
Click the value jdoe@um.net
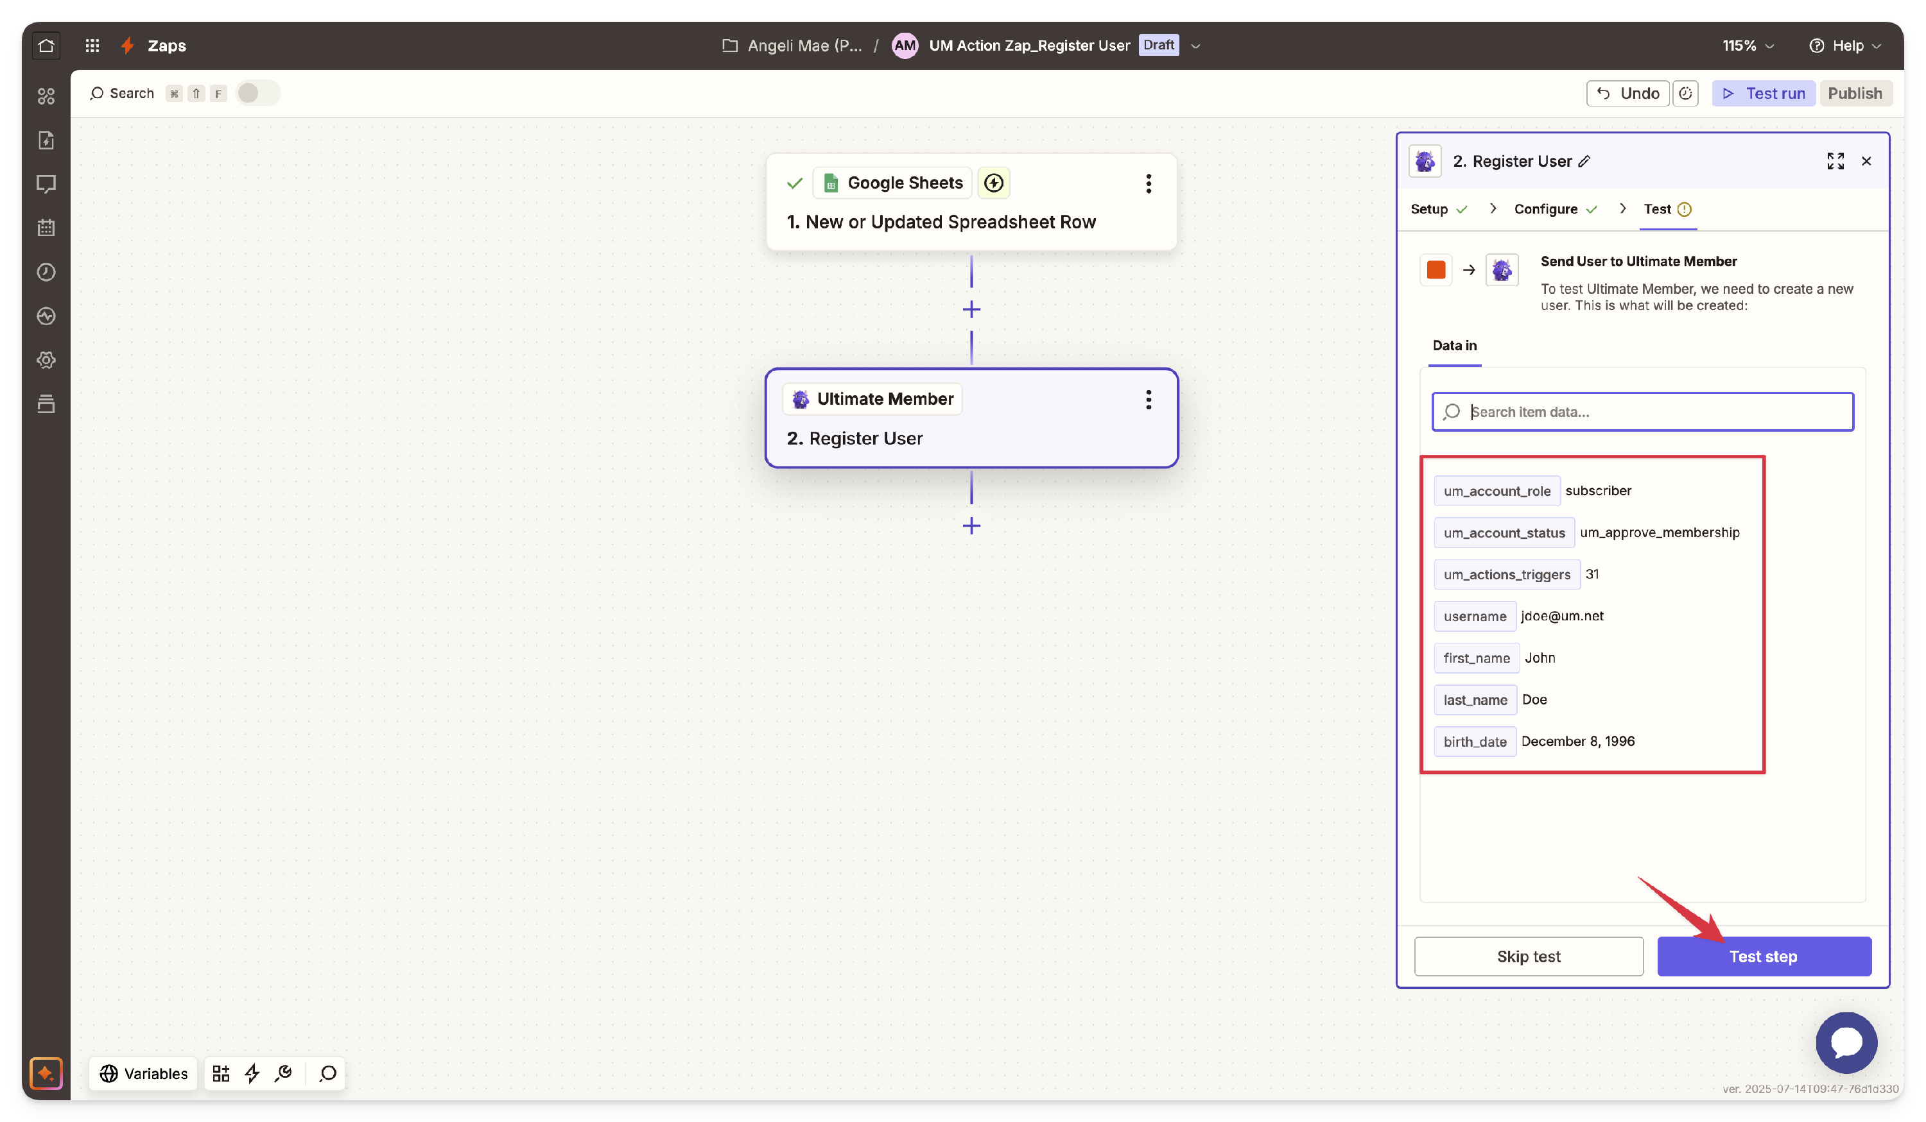point(1562,616)
